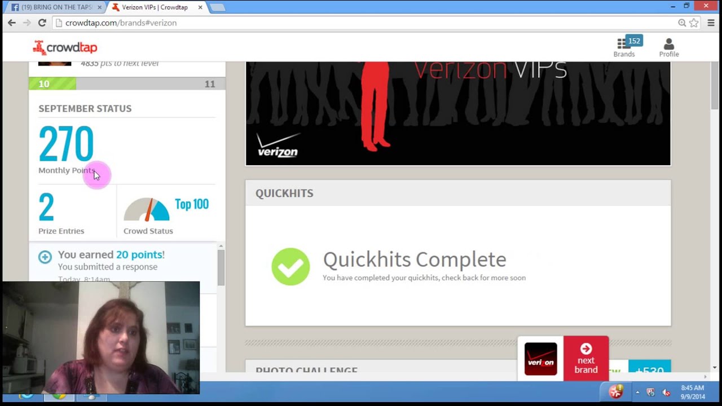The width and height of the screenshot is (722, 406).
Task: Click the next brand button
Action: click(x=585, y=359)
